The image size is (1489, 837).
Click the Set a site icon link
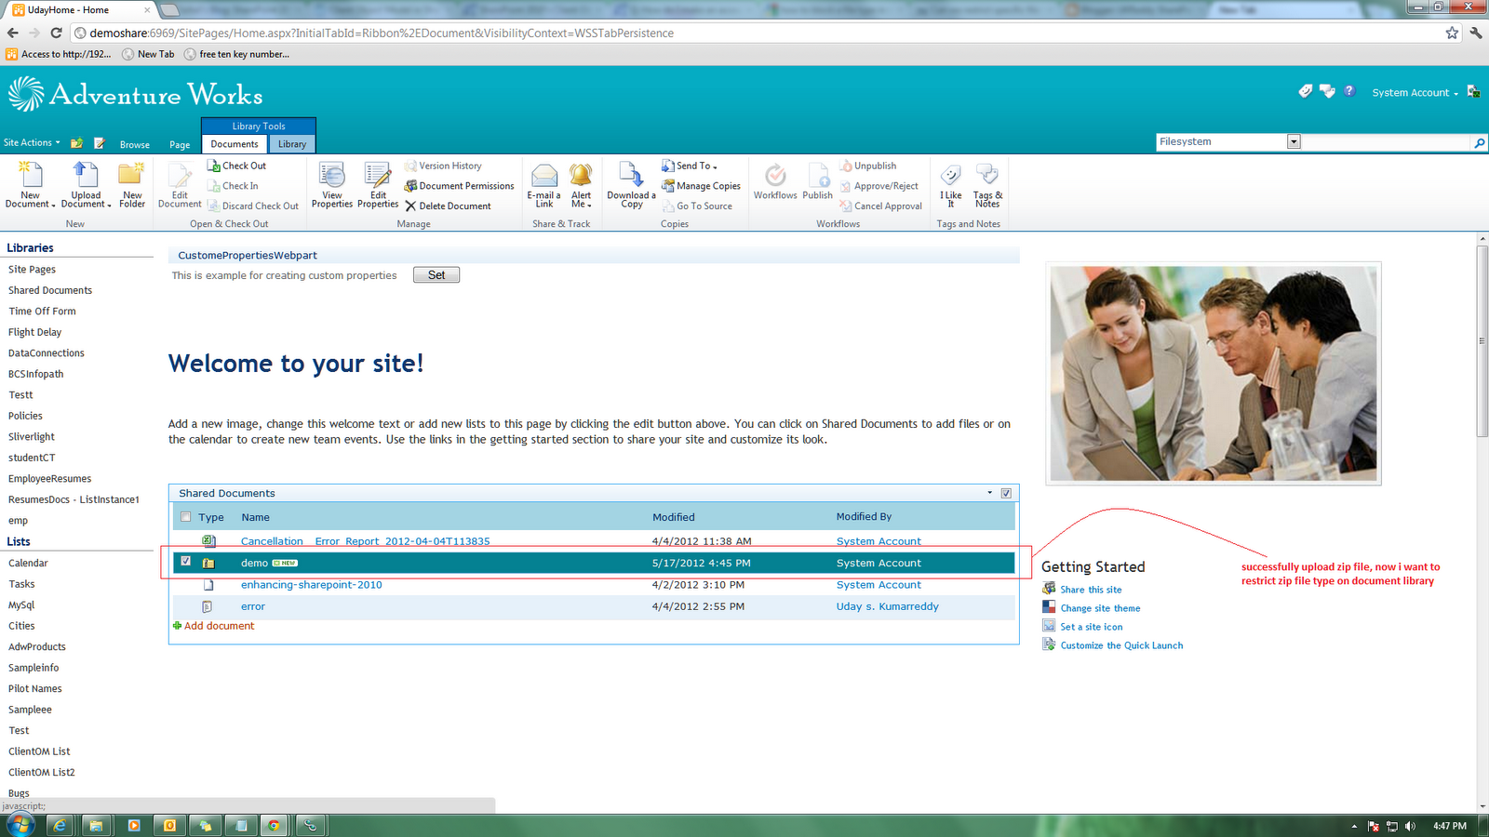click(1092, 627)
